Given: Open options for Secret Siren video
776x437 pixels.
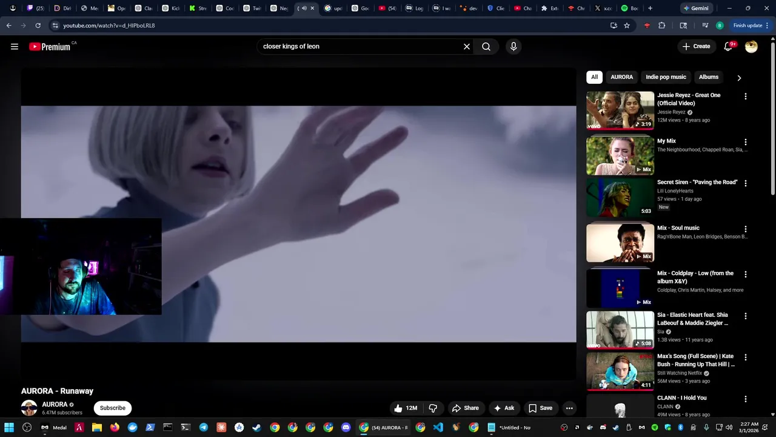Looking at the screenshot, I should click(746, 183).
